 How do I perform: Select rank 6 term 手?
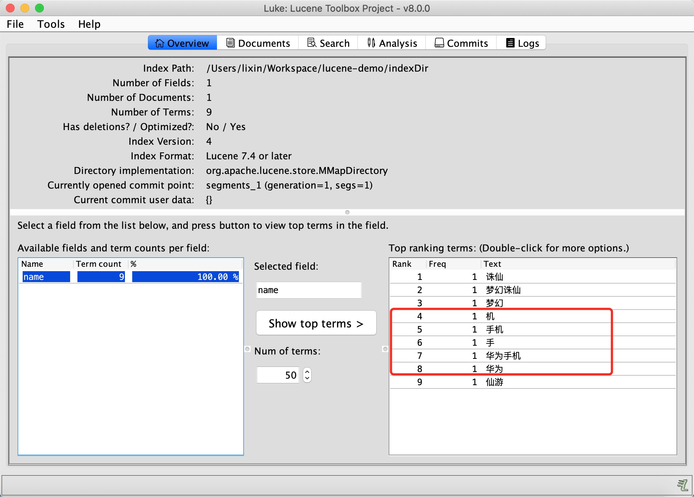coord(533,342)
